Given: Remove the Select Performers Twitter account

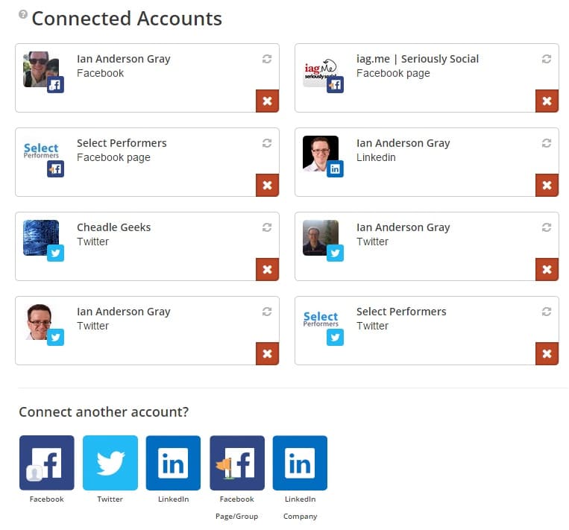Looking at the screenshot, I should click(x=547, y=353).
